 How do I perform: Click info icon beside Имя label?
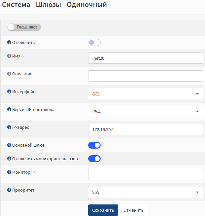[x=9, y=56]
